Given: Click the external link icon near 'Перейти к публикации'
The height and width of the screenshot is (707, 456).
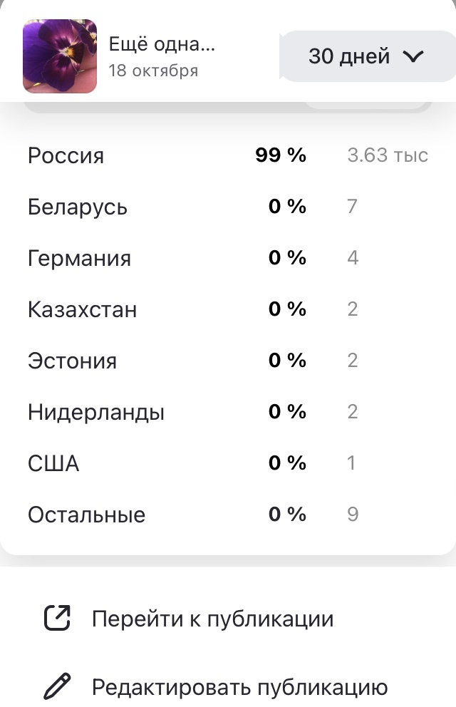Looking at the screenshot, I should [x=57, y=619].
